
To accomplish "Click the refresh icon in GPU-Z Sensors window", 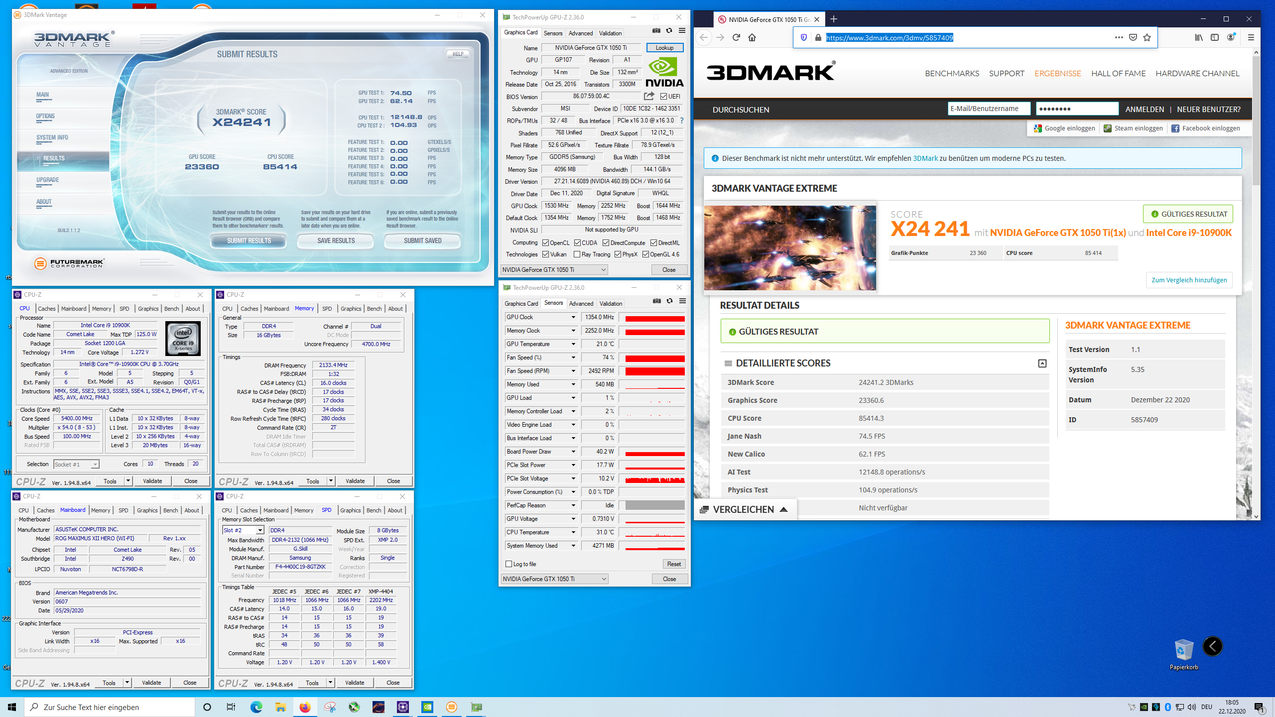I will 670,301.
